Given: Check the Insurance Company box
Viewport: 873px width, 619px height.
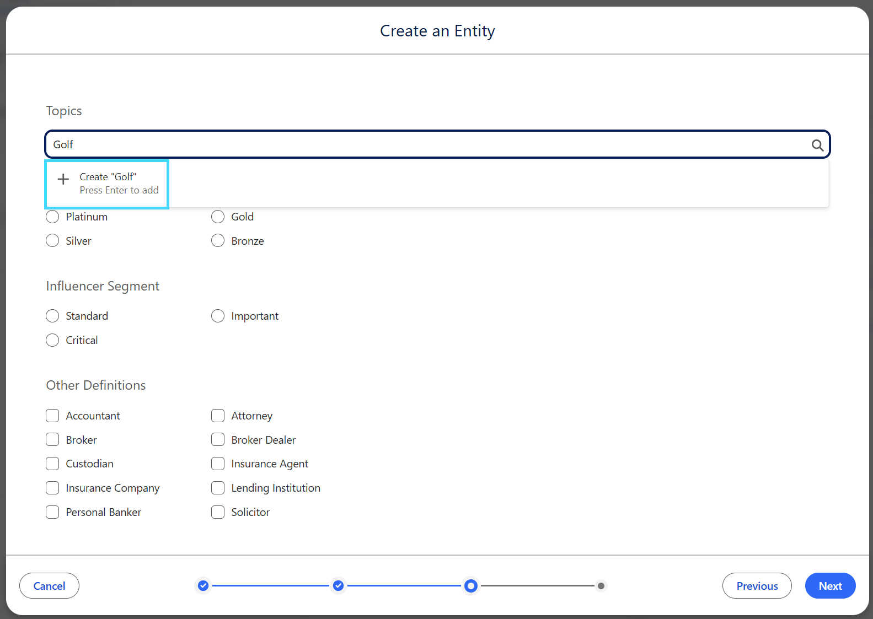Looking at the screenshot, I should click(x=52, y=488).
